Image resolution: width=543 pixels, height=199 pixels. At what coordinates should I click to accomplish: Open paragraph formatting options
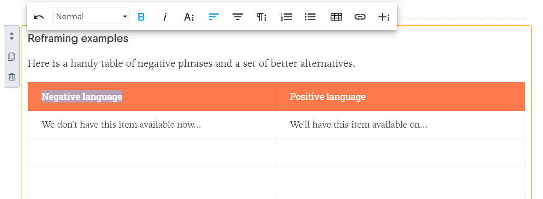coord(262,17)
